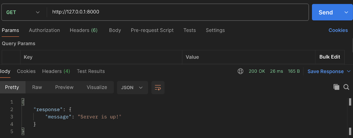Screen dimensions: 353x138
Task: Click the Value column header
Action: pyautogui.click(x=192, y=57)
